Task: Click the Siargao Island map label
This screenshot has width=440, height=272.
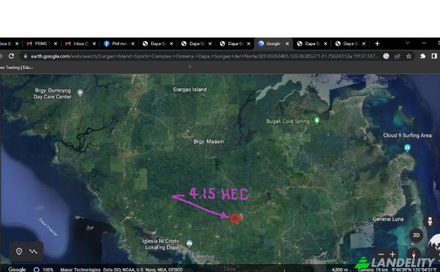Action: pos(190,89)
